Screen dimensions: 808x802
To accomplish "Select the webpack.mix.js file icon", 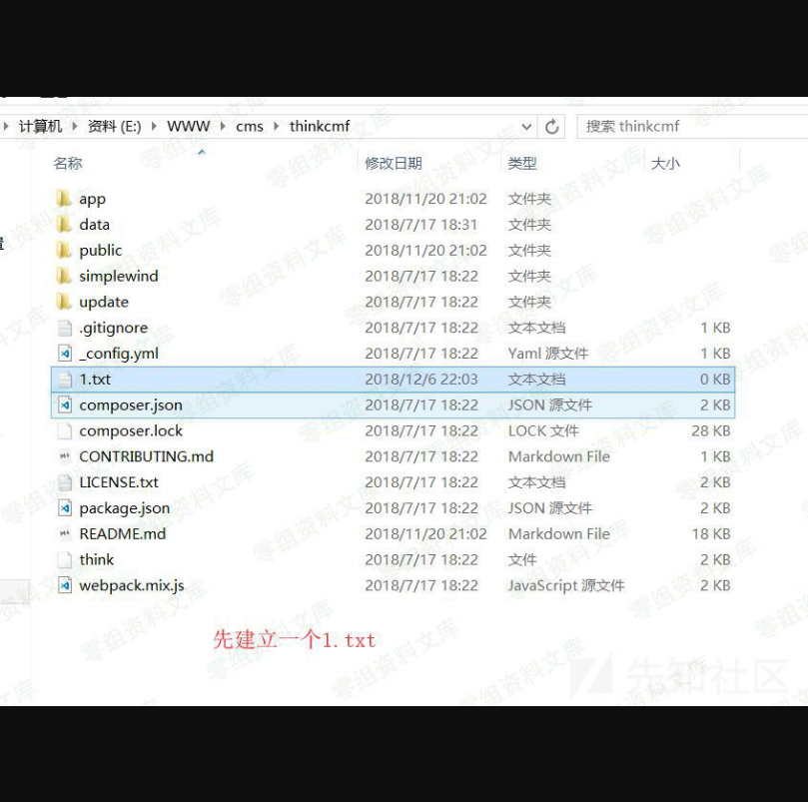I will (x=65, y=585).
